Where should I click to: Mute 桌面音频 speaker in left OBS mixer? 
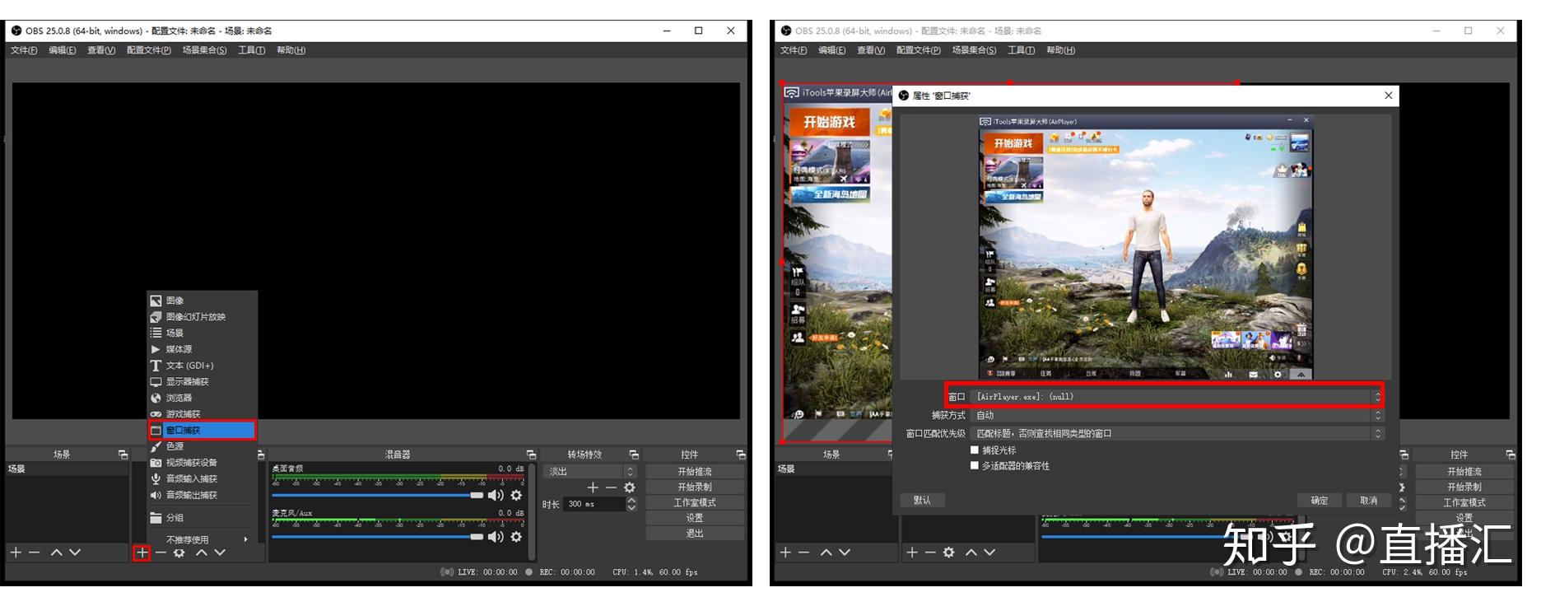click(496, 495)
